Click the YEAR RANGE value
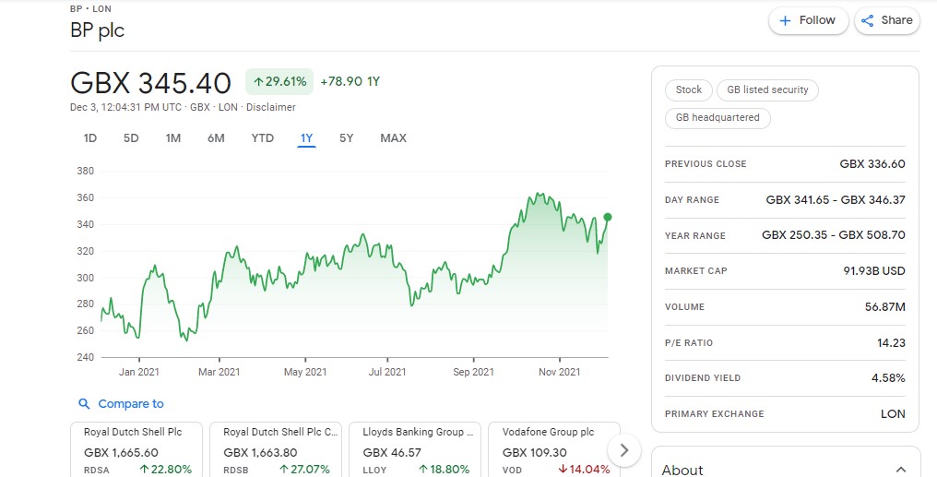This screenshot has height=477, width=937. pos(834,235)
